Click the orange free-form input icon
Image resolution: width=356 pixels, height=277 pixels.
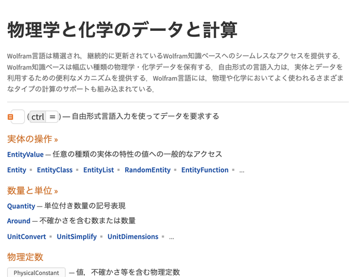point(10,117)
